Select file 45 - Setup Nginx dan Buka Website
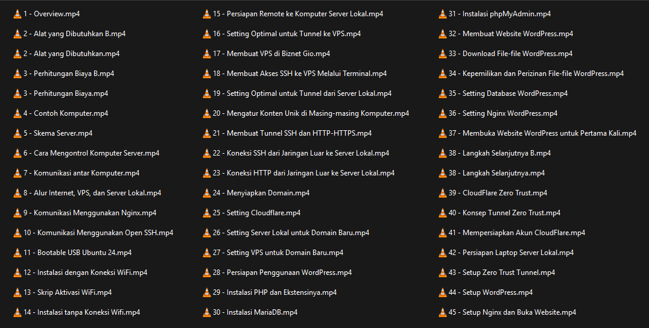 [512, 312]
